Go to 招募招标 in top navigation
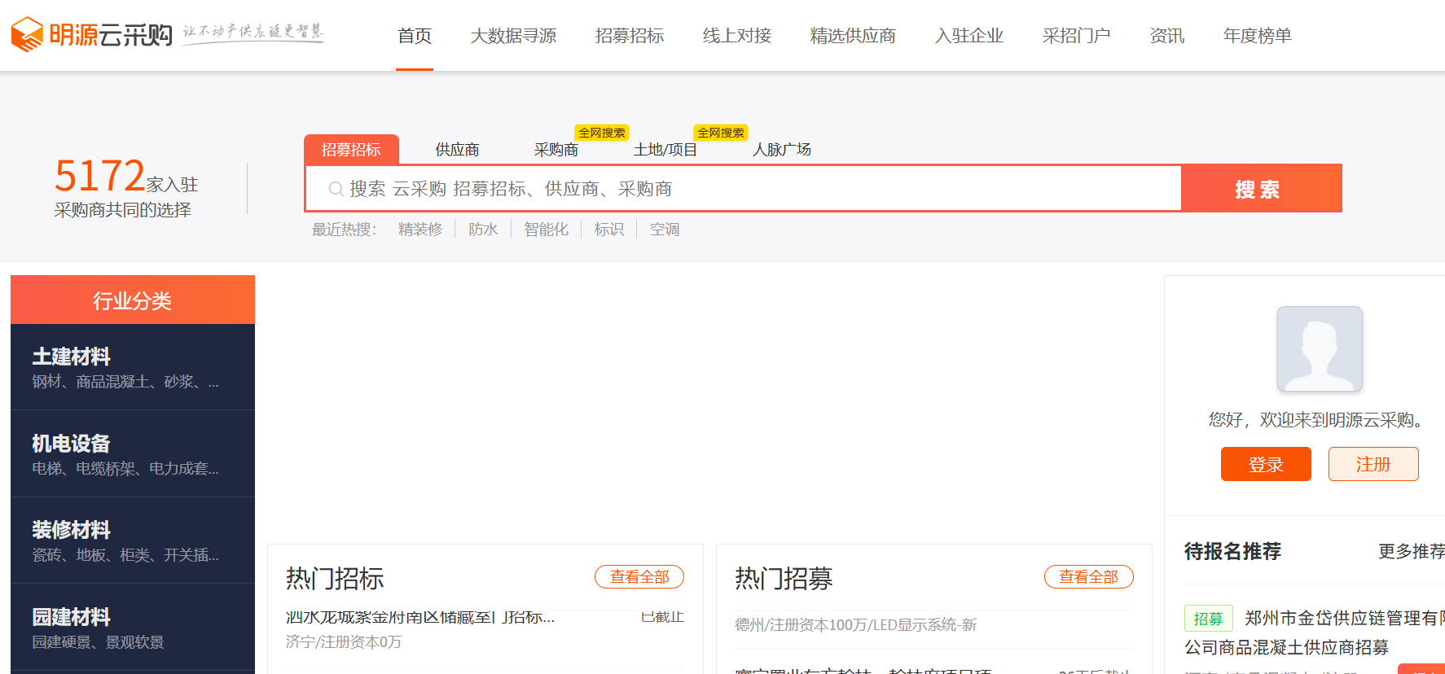Viewport: 1445px width, 674px height. click(x=629, y=36)
